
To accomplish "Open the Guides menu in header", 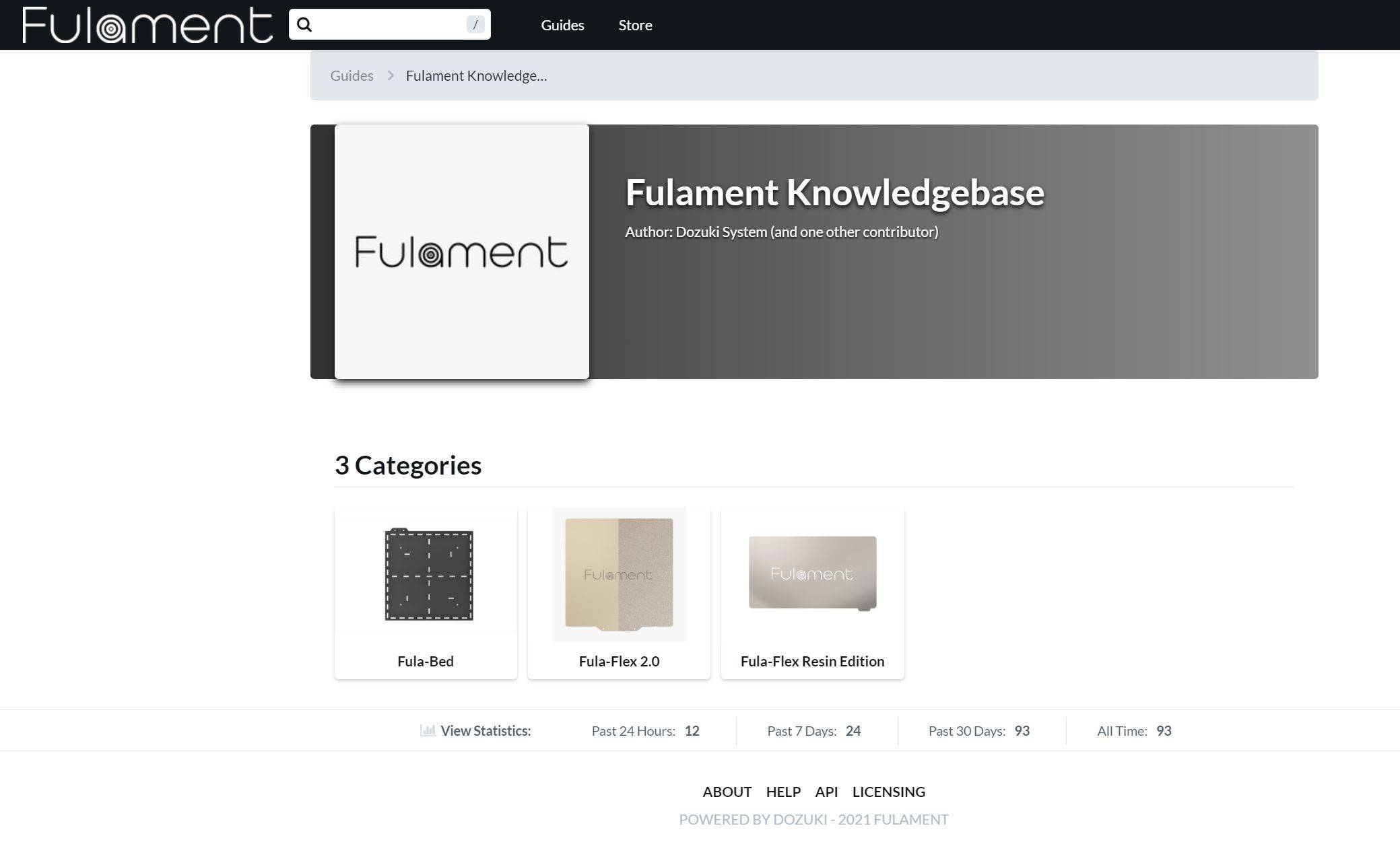I will [562, 25].
